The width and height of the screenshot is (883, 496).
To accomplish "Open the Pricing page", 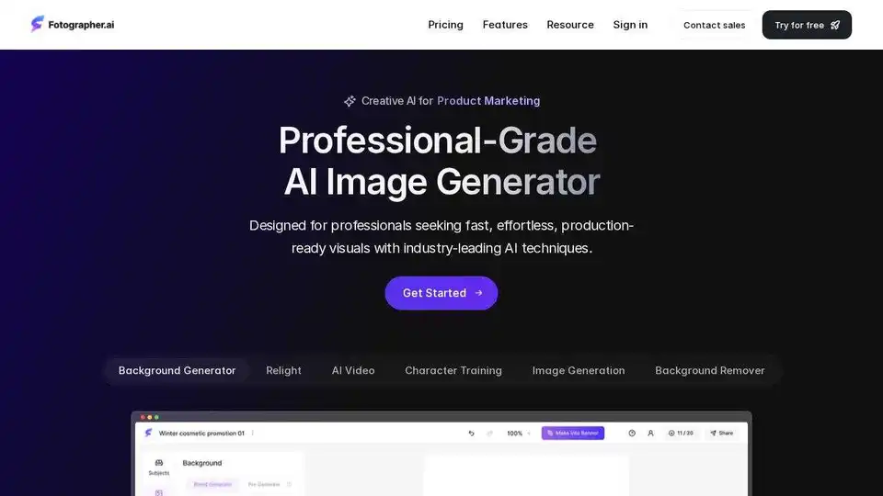I will pos(445,25).
